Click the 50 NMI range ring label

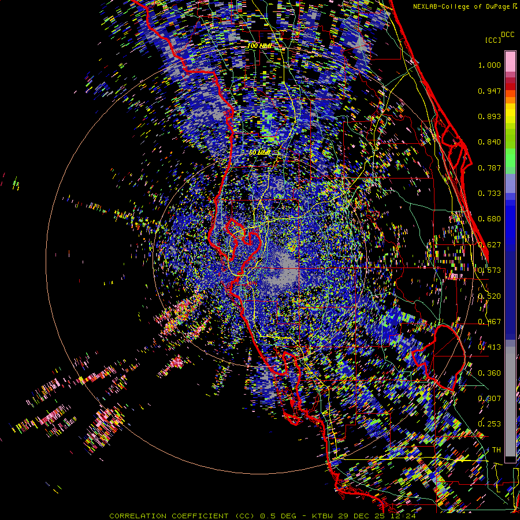coord(259,153)
